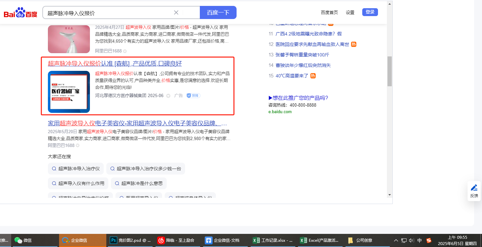Open 工作记录.xlsx Excel taskbar item
This screenshot has width=482, height=247.
[x=273, y=240]
